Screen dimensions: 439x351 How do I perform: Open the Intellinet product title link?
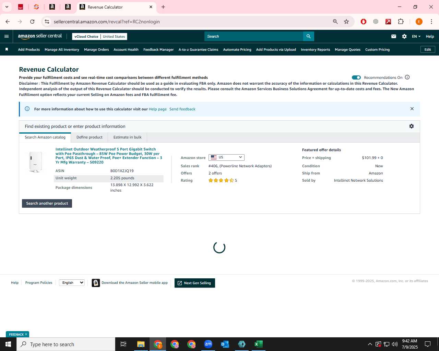[x=109, y=156]
